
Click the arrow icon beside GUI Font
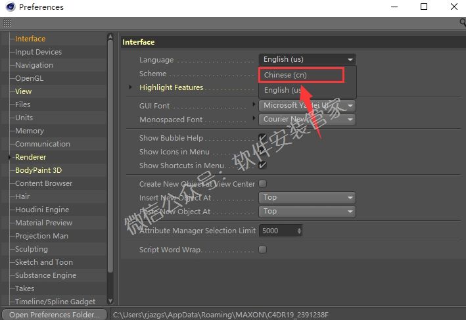pos(254,105)
